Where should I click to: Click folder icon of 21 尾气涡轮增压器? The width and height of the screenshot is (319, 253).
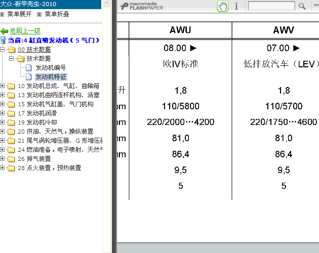[11, 141]
